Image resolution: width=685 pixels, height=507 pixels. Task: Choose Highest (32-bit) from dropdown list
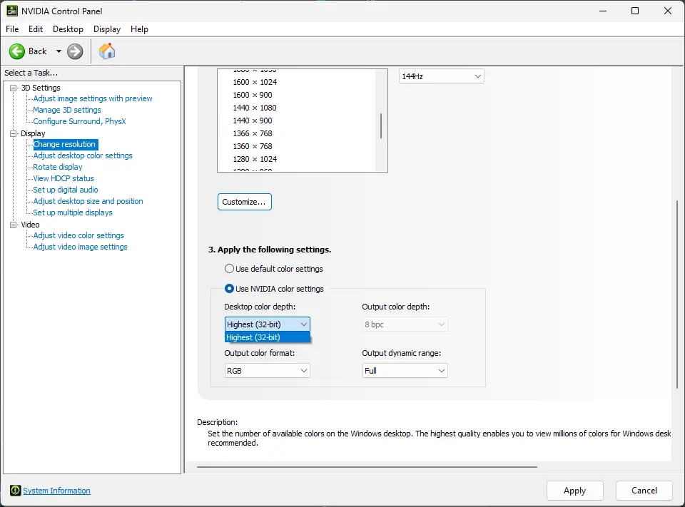coord(268,337)
